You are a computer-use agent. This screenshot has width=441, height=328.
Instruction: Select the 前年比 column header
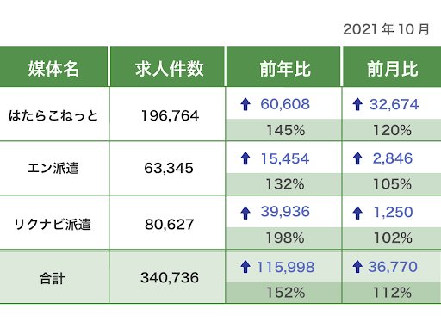pyautogui.click(x=283, y=66)
